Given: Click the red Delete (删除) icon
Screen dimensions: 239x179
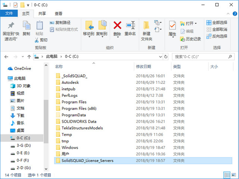Looking at the screenshot, I should click(x=117, y=25).
